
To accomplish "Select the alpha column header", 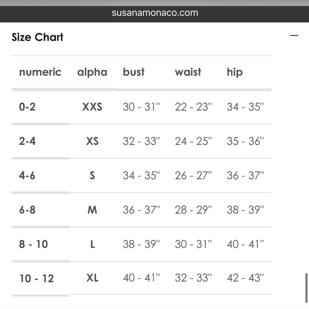I will point(92,72).
